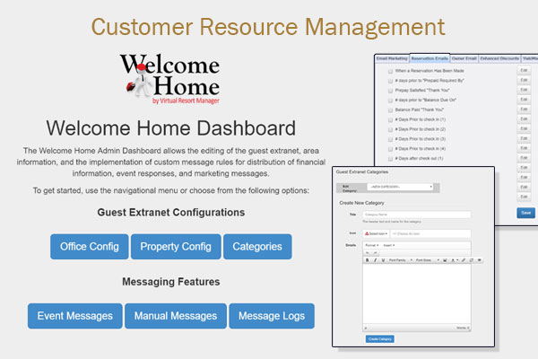Click Edit for '# Days Prior to check in (3)'
The width and height of the screenshot is (538, 359).
[x=524, y=138]
